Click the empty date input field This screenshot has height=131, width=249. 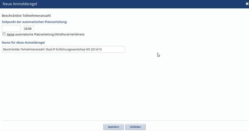pyautogui.click(x=11, y=28)
